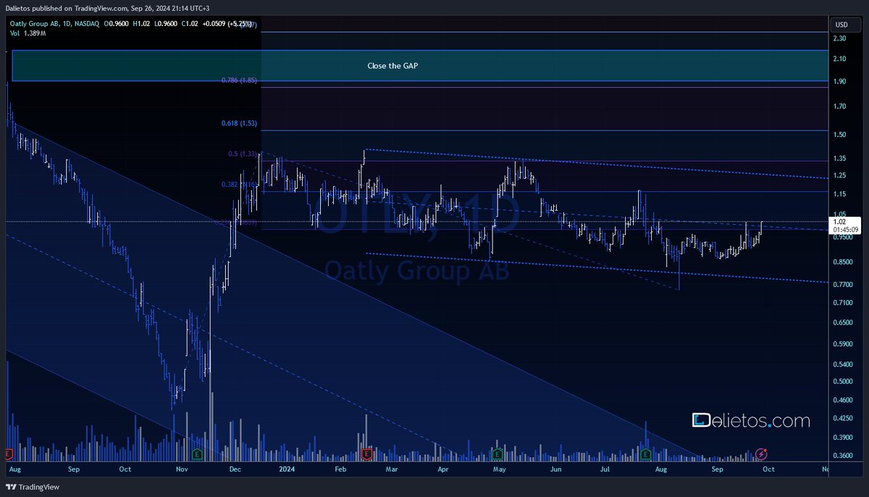The height and width of the screenshot is (497, 869).
Task: Click the 1.15 price axis label
Action: 840,195
